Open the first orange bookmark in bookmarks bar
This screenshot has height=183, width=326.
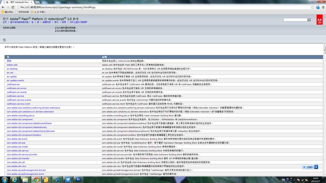pyautogui.click(x=7, y=12)
